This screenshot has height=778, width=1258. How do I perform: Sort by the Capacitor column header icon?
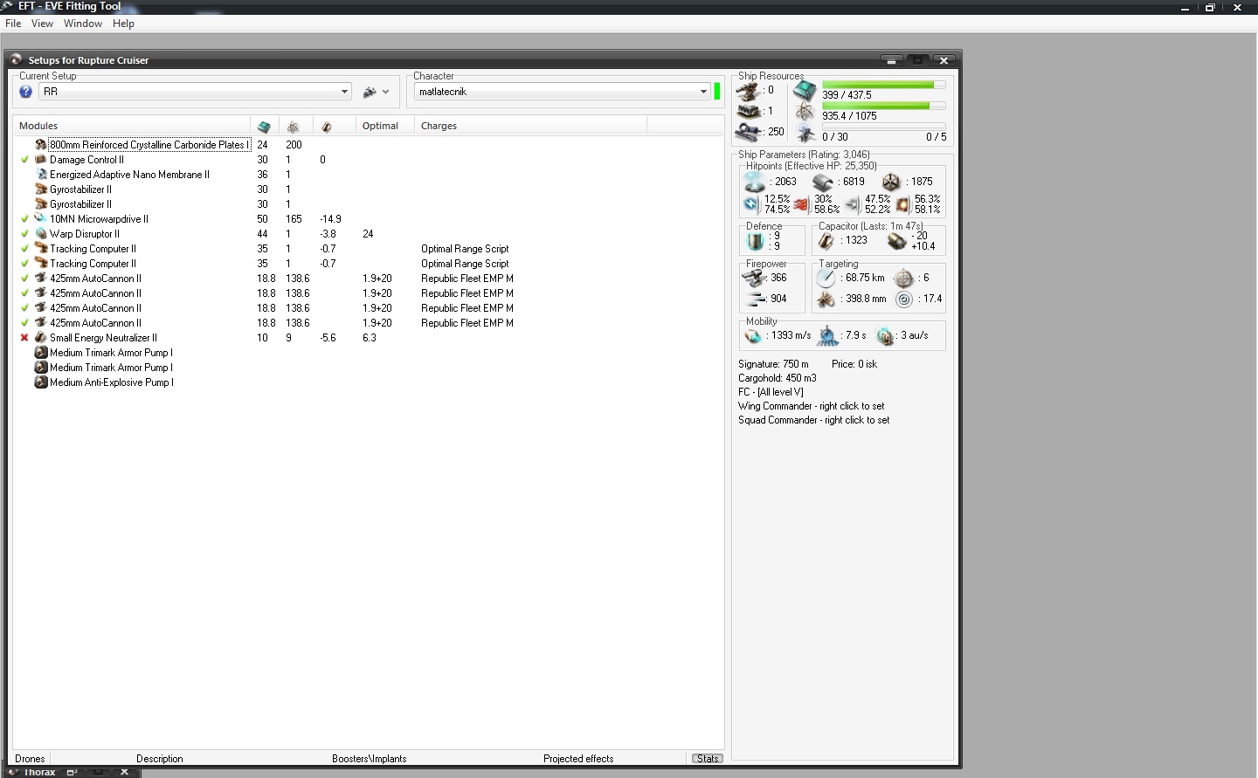pyautogui.click(x=327, y=127)
